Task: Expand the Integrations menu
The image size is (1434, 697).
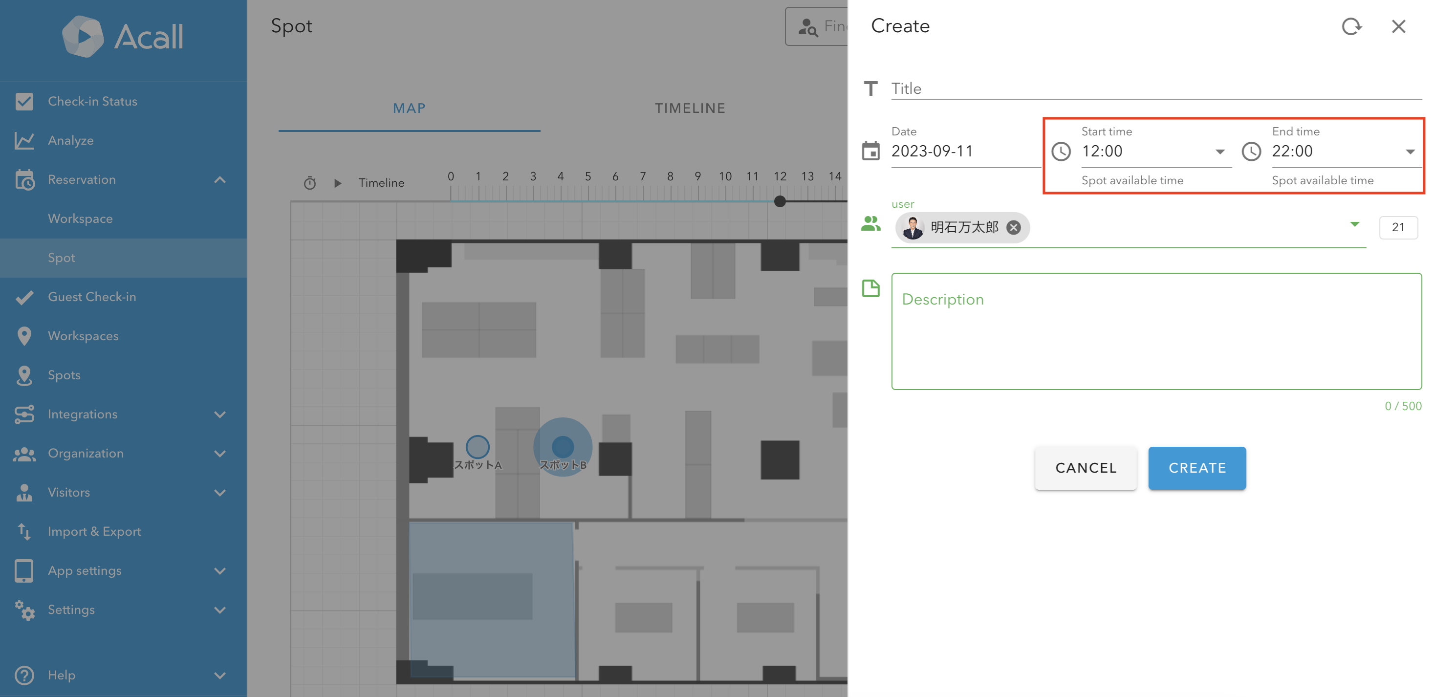Action: pyautogui.click(x=220, y=415)
